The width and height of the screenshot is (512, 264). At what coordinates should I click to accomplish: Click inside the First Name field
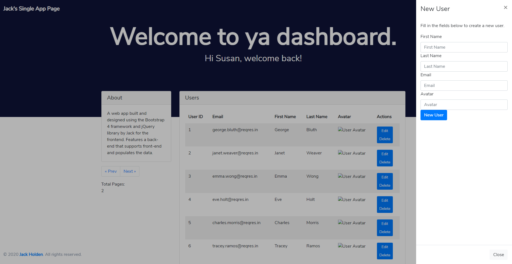pos(464,47)
